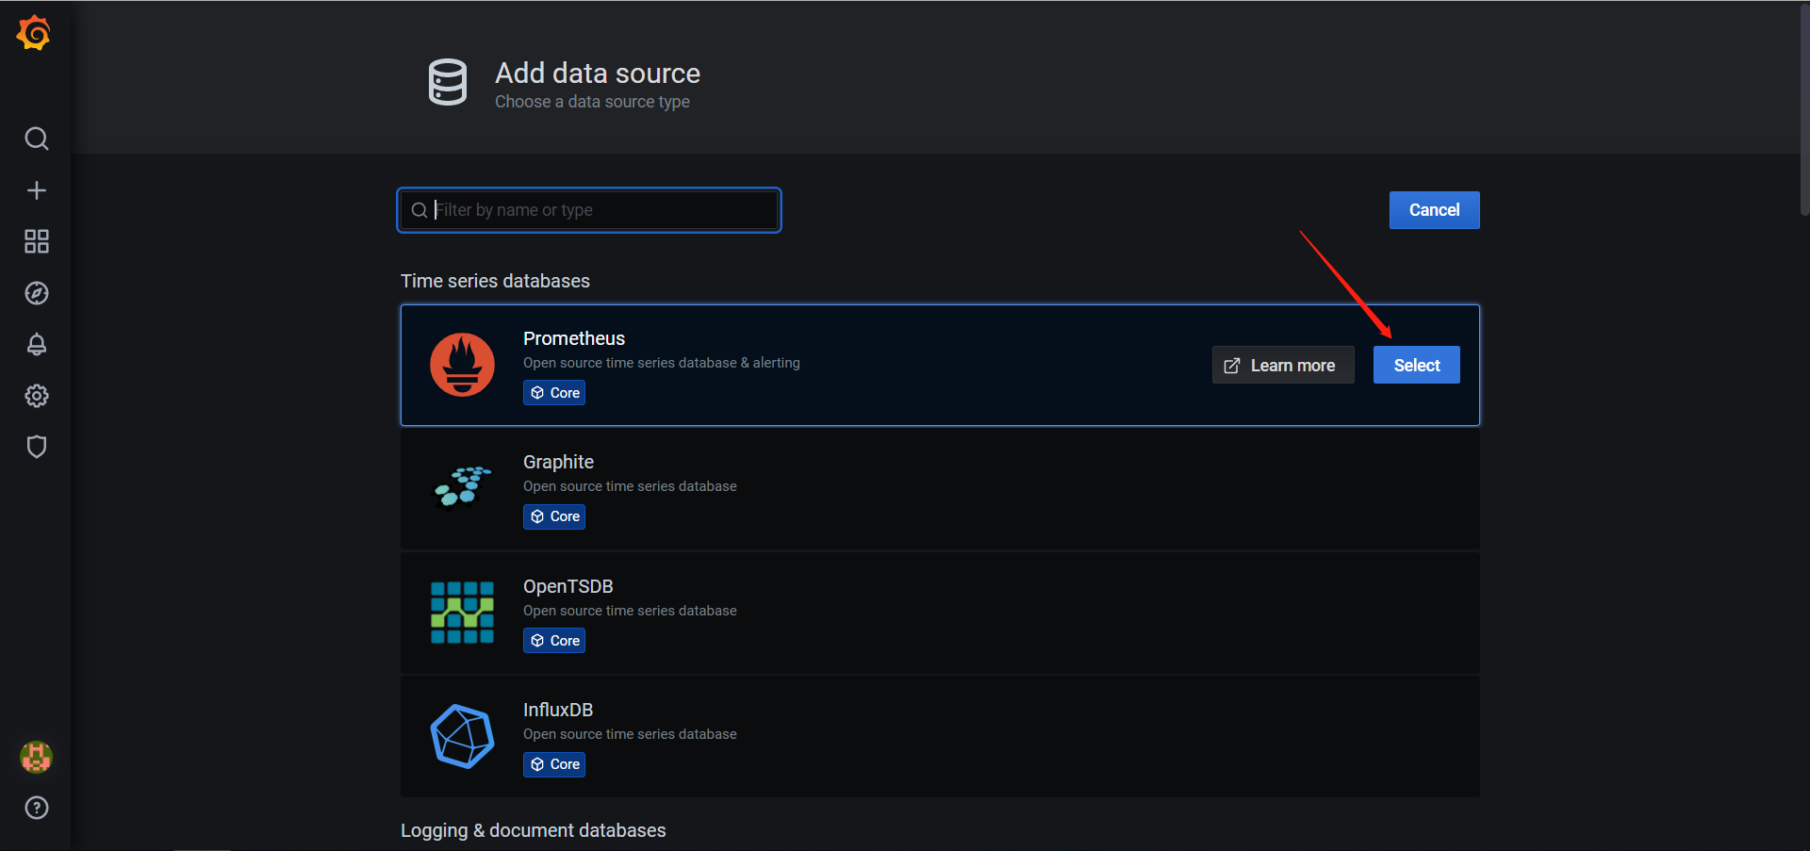
Task: Focus the Filter by name field
Action: click(x=589, y=210)
